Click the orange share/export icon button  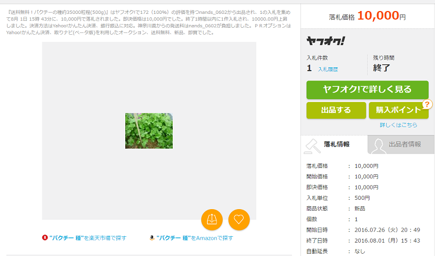(x=212, y=220)
